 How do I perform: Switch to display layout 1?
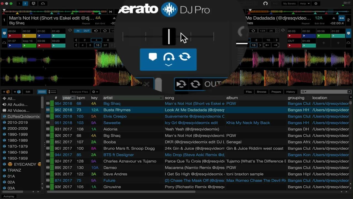[x=19, y=4]
